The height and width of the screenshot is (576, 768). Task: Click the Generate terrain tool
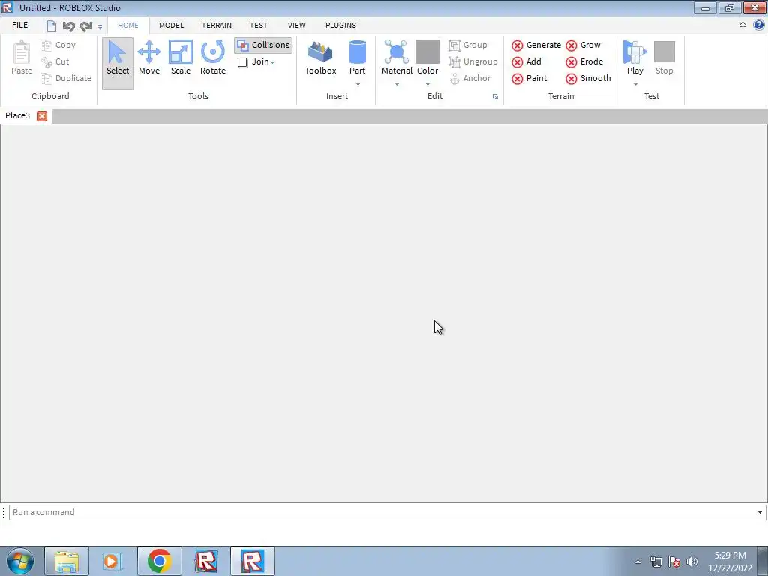click(536, 45)
